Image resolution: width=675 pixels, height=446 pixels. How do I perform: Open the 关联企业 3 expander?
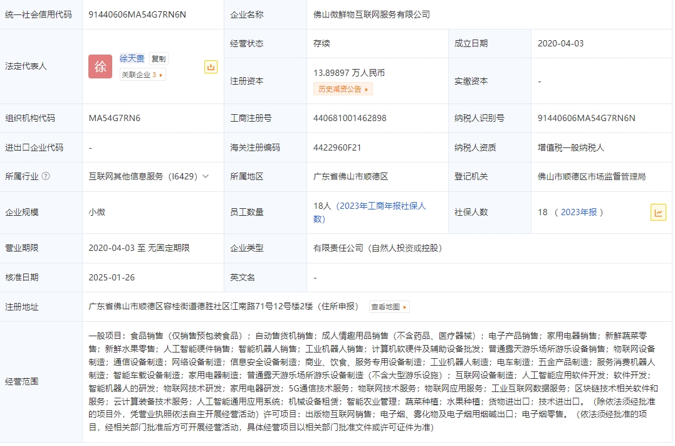coord(142,75)
